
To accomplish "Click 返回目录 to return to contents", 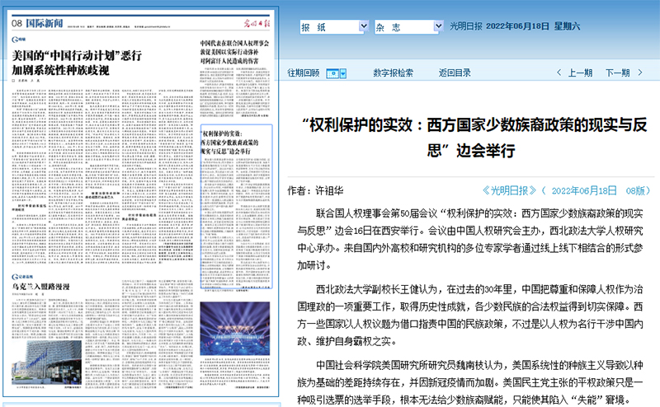I will click(x=455, y=73).
